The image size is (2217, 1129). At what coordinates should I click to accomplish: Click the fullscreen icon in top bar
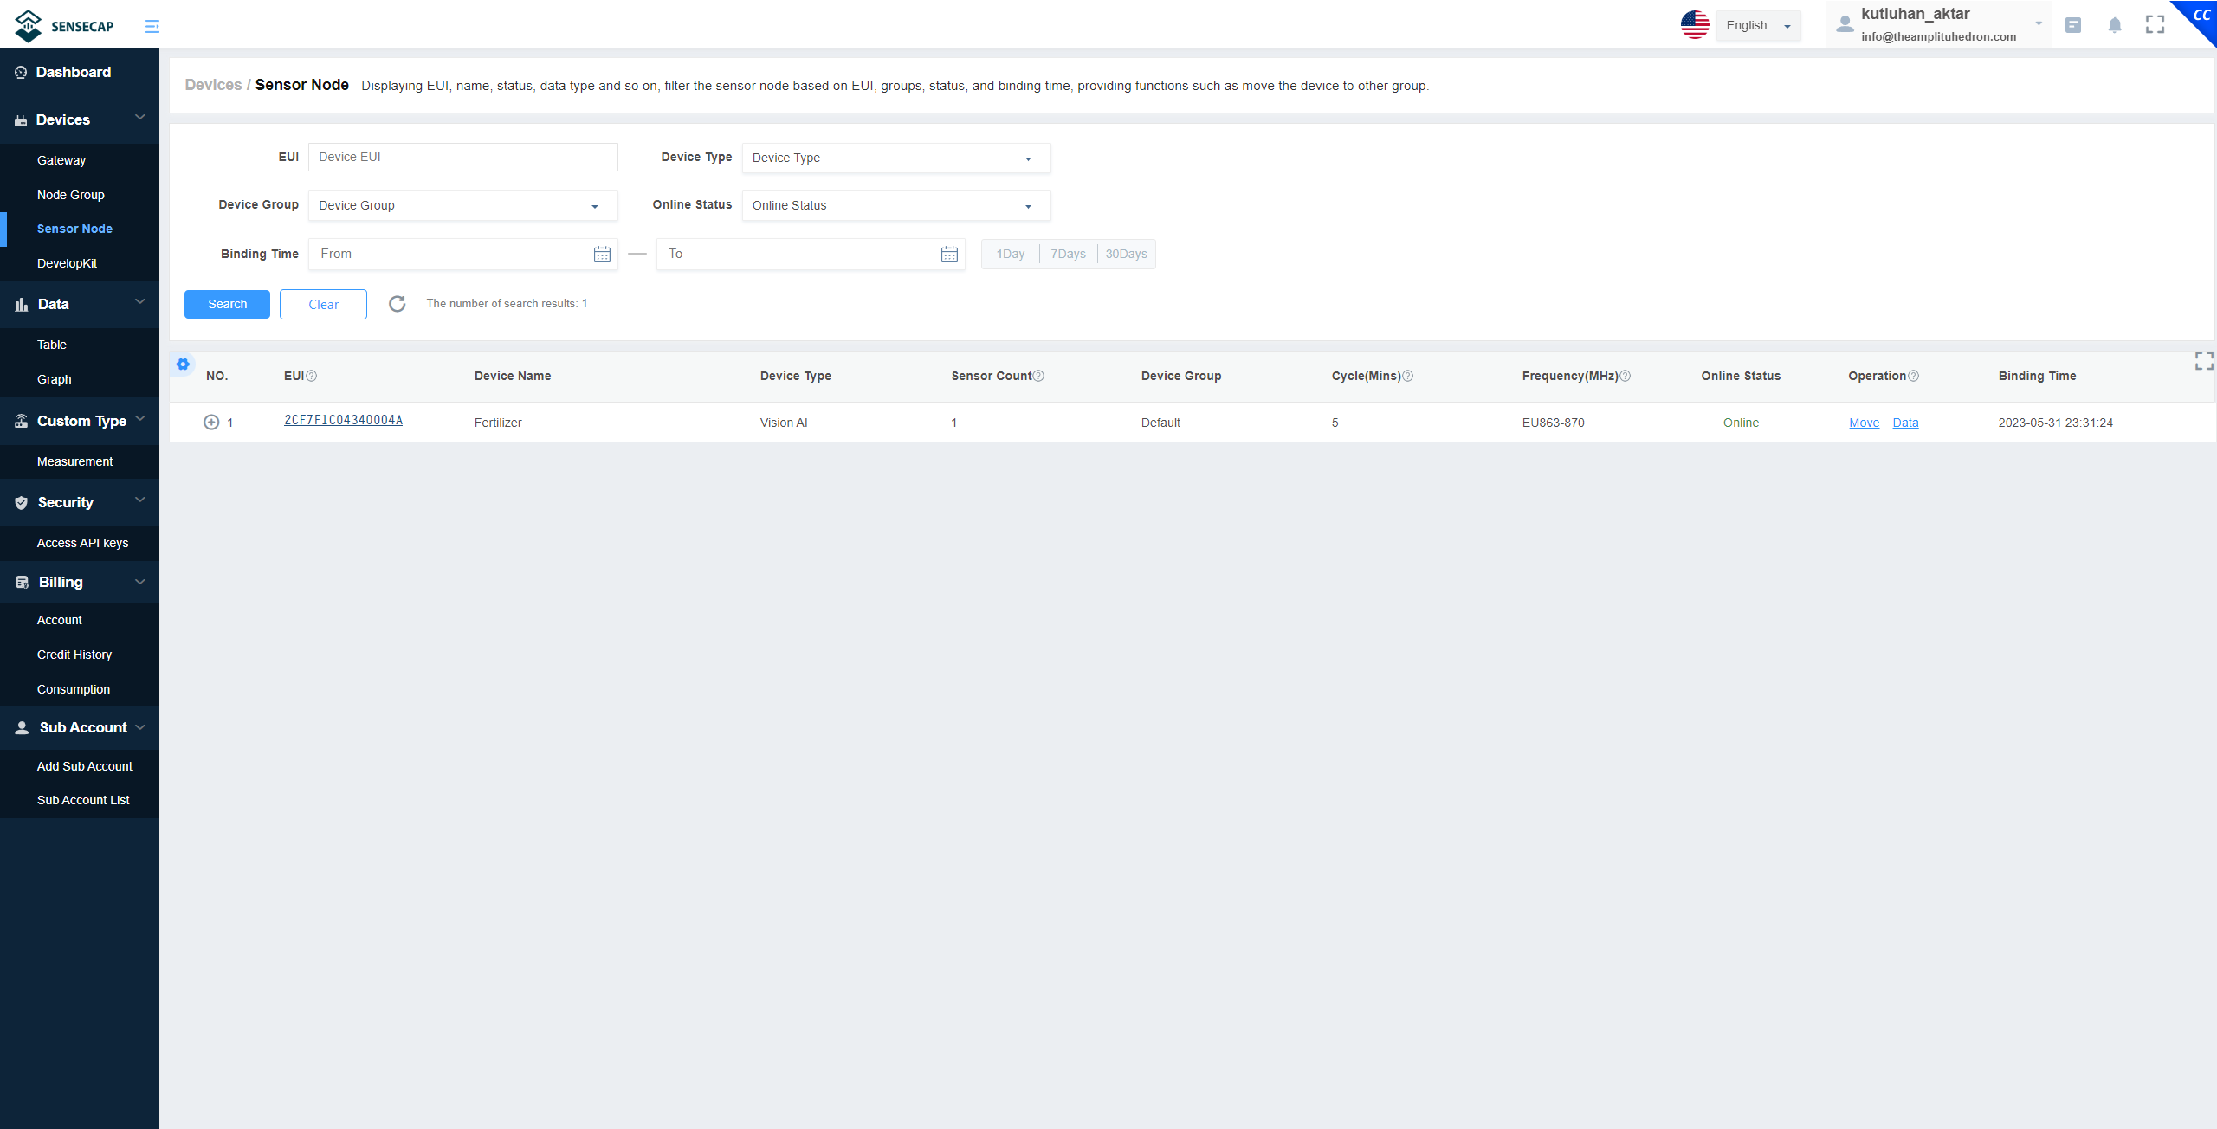[x=2155, y=25]
